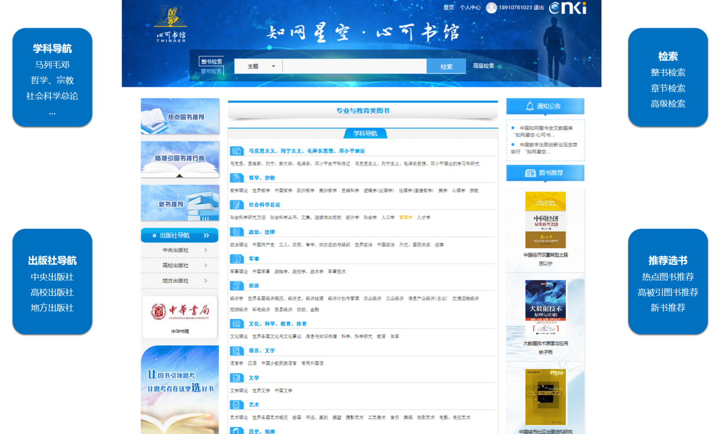Open the 新书推荐 banner
Screen dimensions: 727x434
pos(180,203)
